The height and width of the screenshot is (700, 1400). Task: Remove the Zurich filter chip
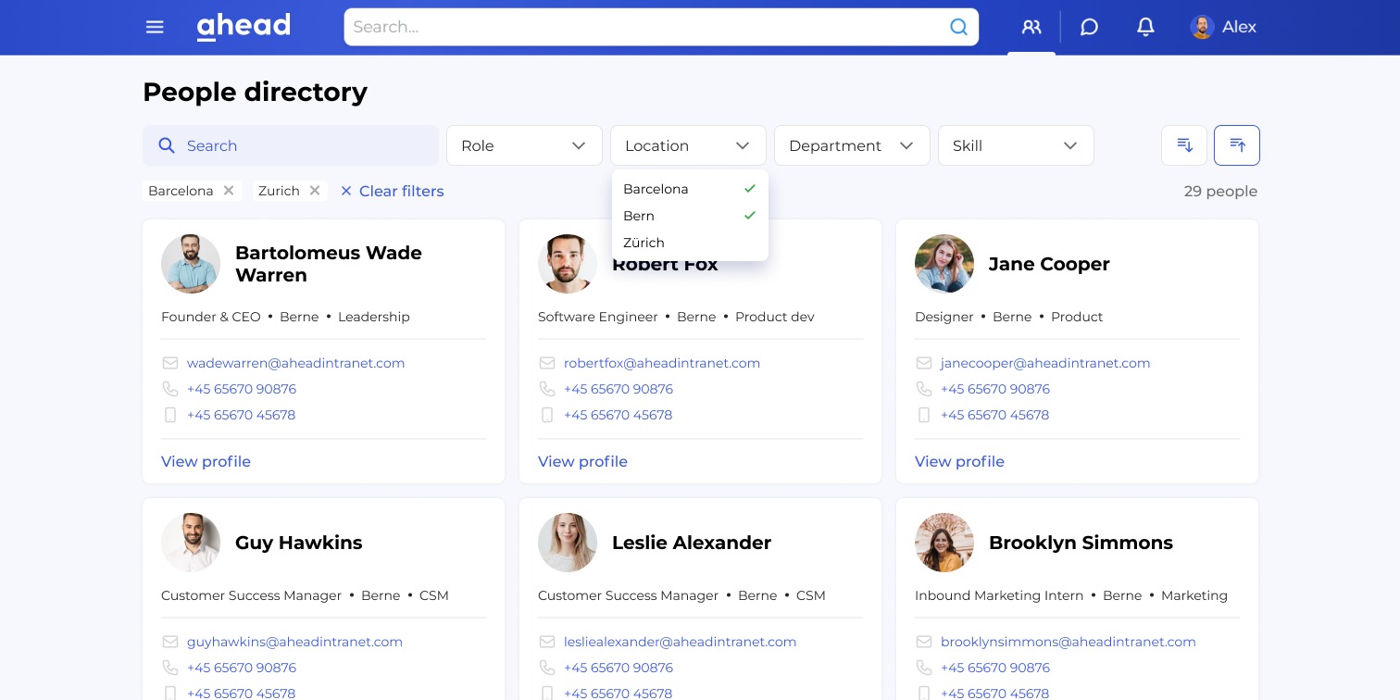315,191
